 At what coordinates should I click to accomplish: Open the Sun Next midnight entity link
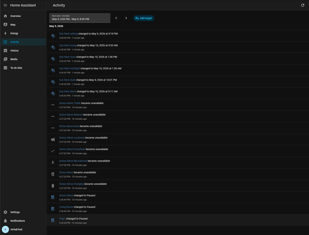pos(70,68)
